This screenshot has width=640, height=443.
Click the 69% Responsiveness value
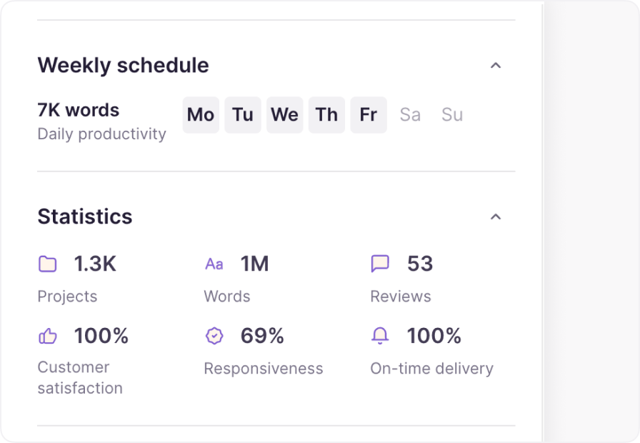262,336
